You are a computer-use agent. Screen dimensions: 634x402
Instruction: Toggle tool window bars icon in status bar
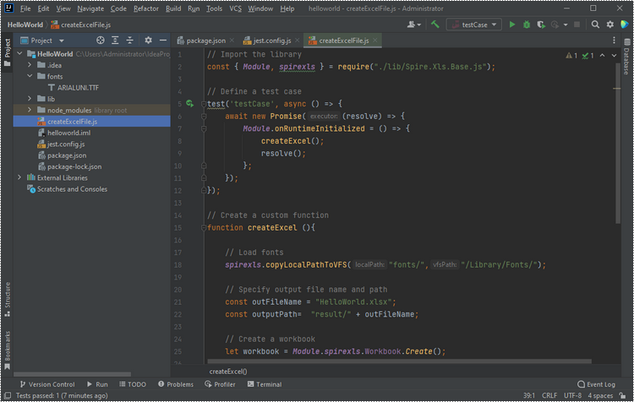point(8,395)
